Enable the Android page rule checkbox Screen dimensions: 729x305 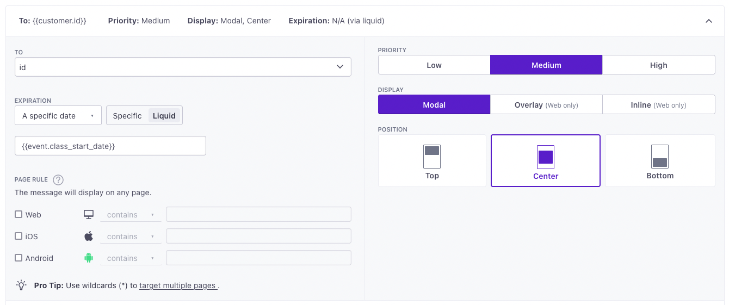pos(18,258)
